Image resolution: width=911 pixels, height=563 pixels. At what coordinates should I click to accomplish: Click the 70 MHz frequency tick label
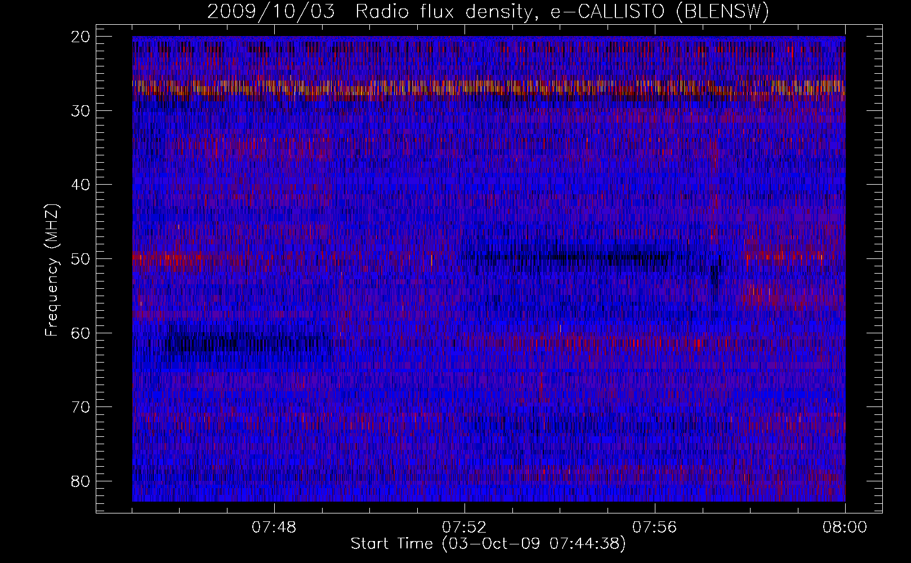tap(81, 407)
